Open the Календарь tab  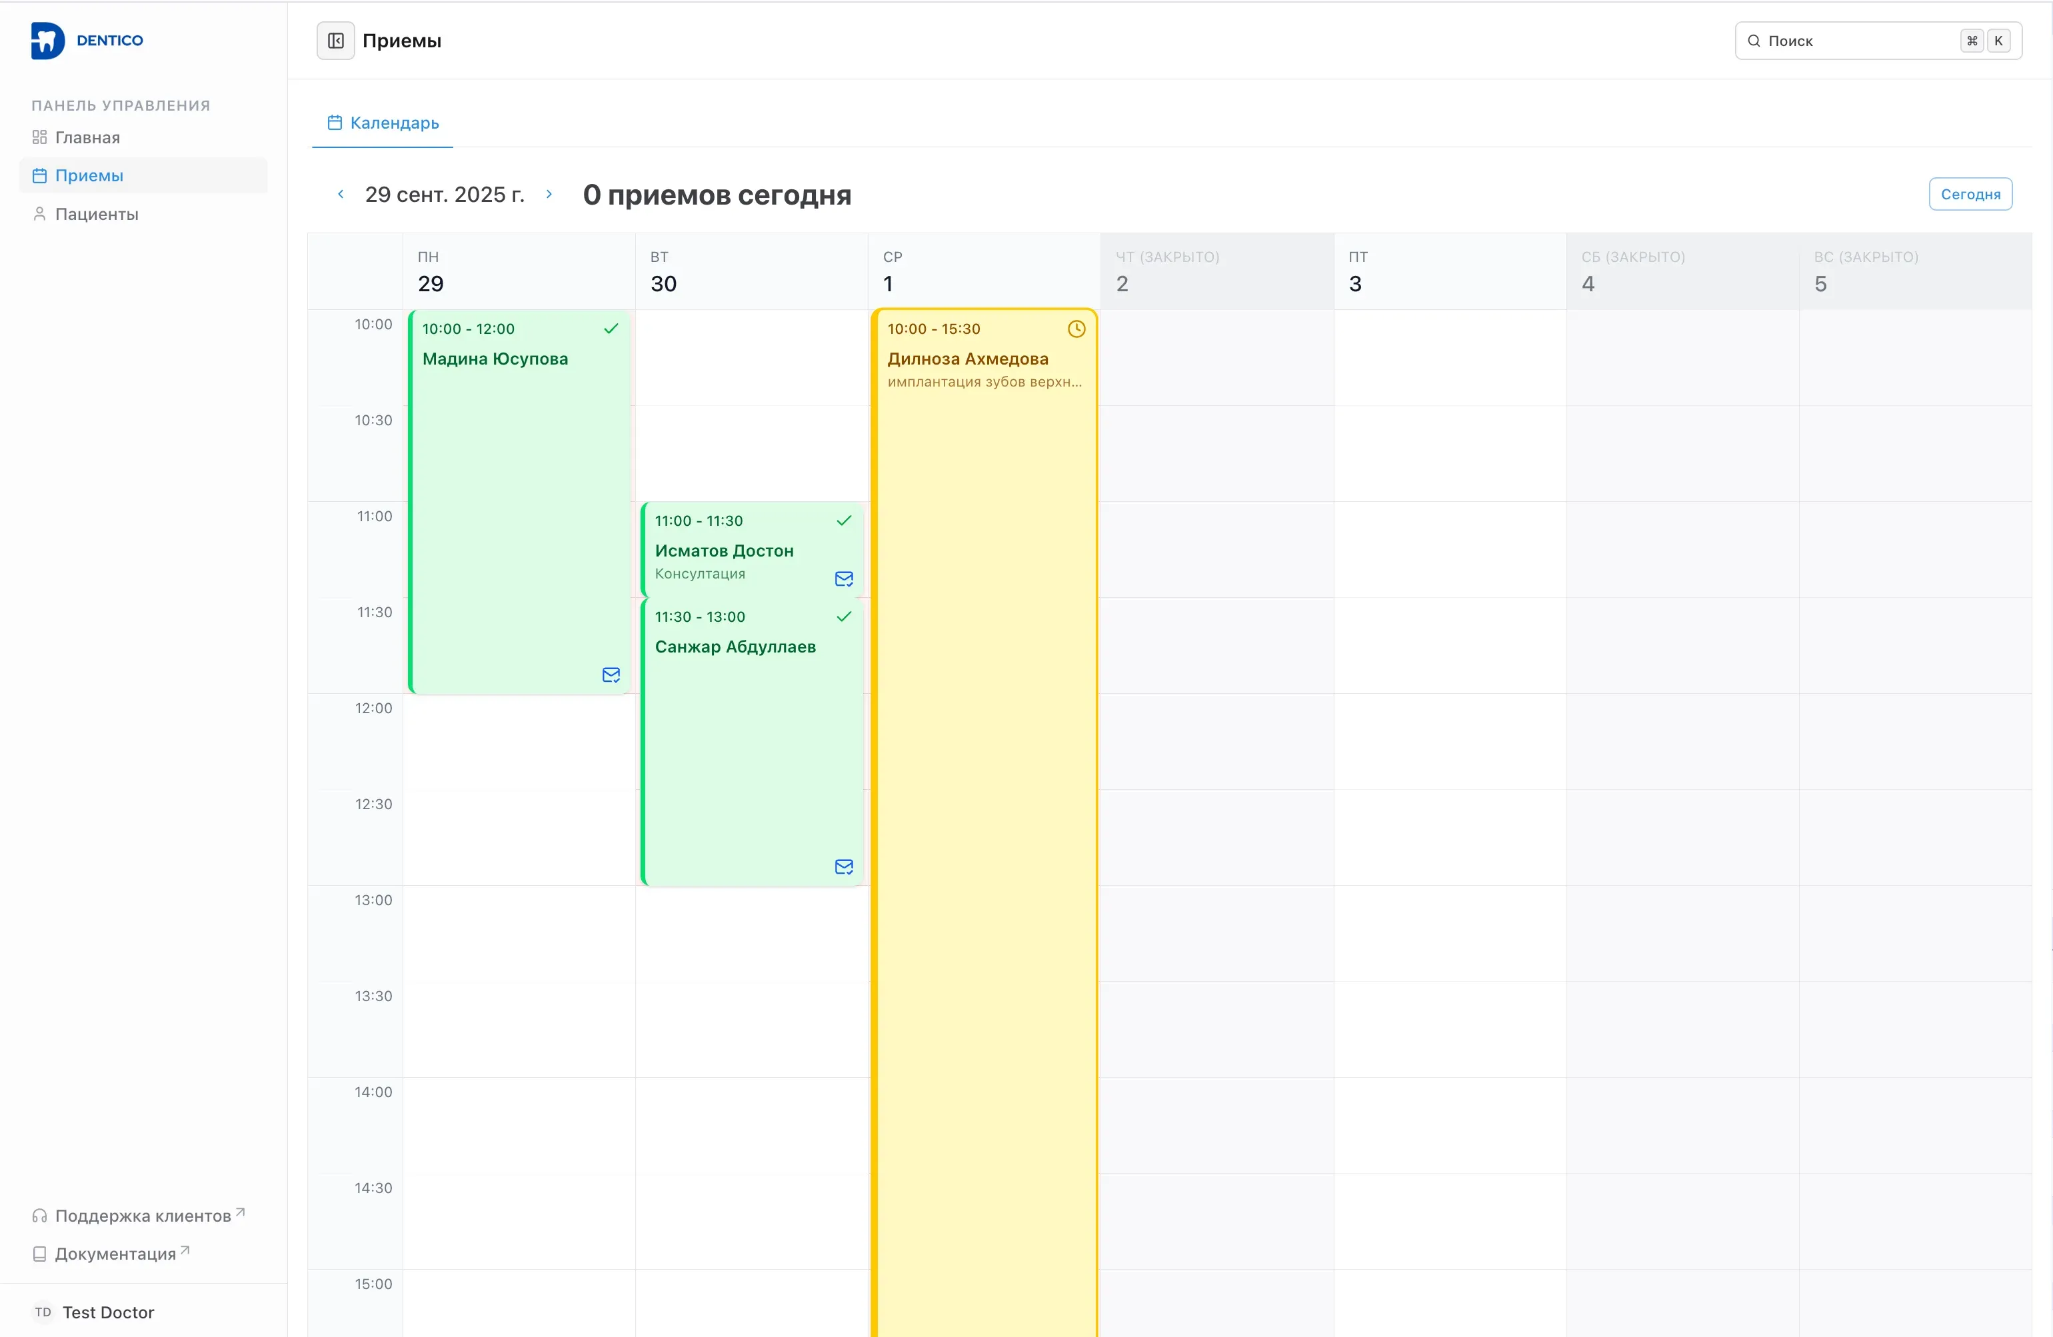point(383,123)
